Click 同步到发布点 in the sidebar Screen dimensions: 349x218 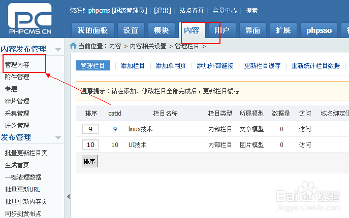pos(23,214)
